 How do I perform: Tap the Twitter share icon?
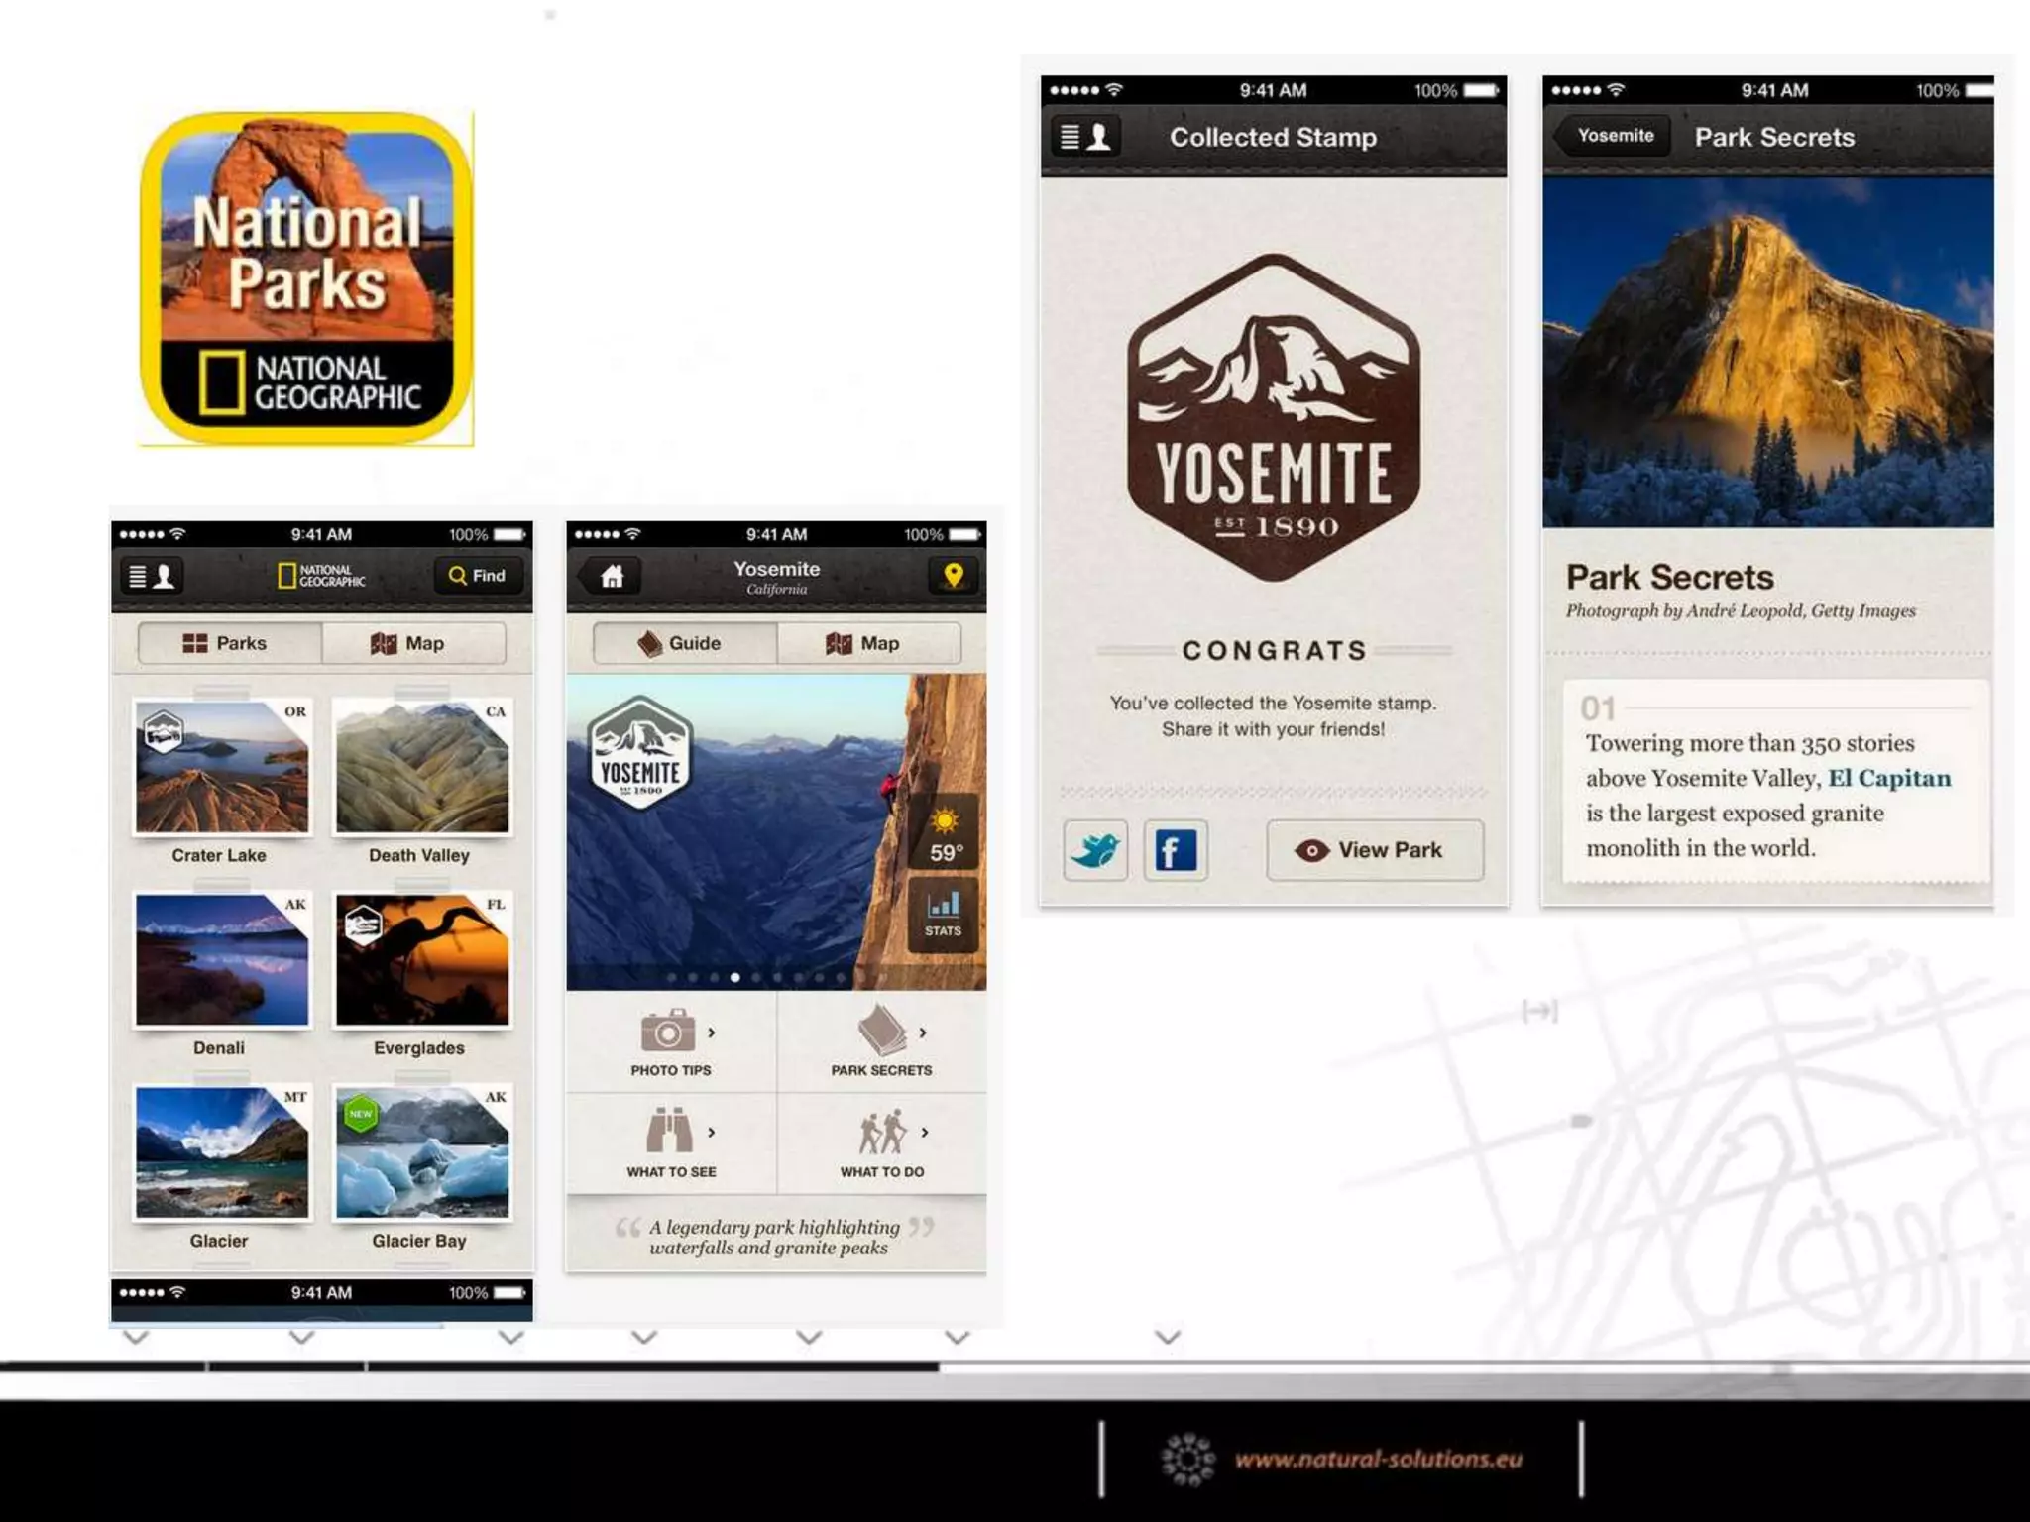[x=1095, y=850]
